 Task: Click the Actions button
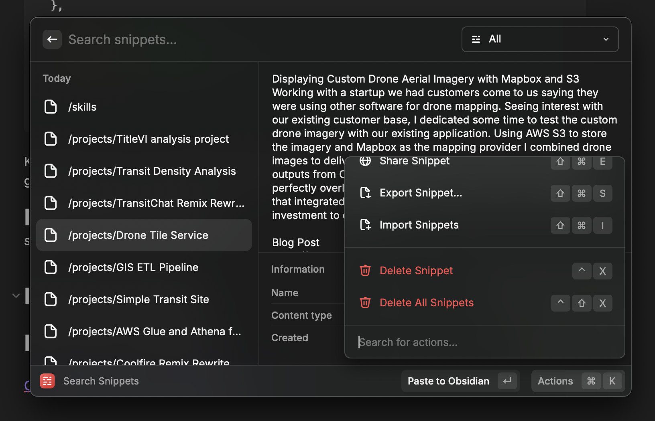pos(578,381)
